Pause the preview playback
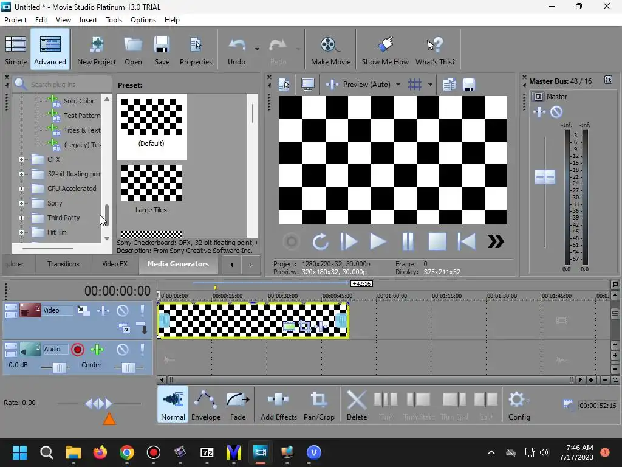 [408, 241]
